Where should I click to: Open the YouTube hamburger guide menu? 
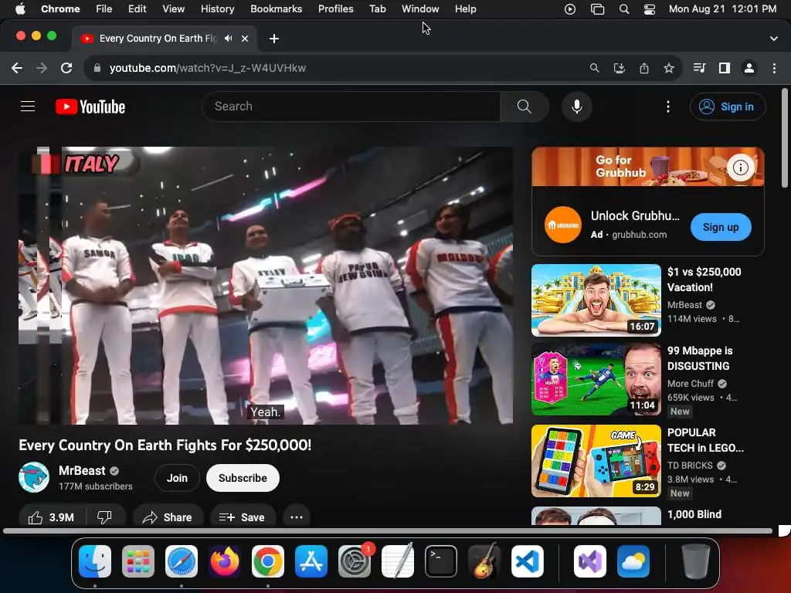[28, 107]
